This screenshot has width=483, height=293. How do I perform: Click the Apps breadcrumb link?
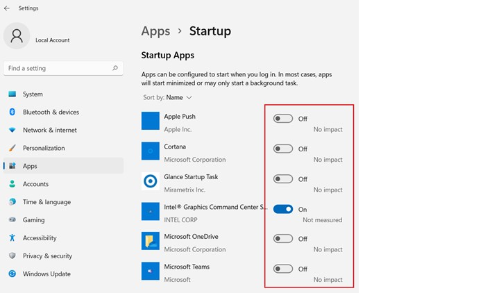[155, 31]
